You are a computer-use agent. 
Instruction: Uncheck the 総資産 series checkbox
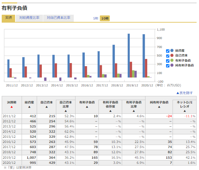(x=168, y=51)
